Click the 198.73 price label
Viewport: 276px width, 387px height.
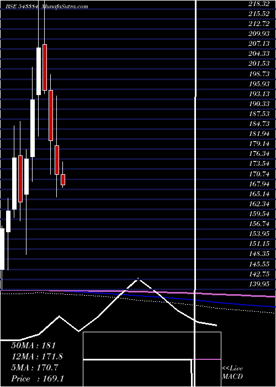coord(259,74)
